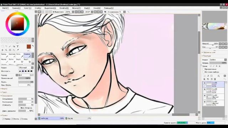Click the zoom out minus button in toolbar
The image size is (228, 128).
76,12
